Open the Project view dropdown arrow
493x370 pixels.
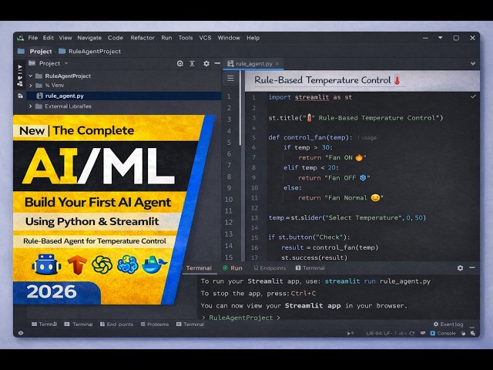(66, 63)
